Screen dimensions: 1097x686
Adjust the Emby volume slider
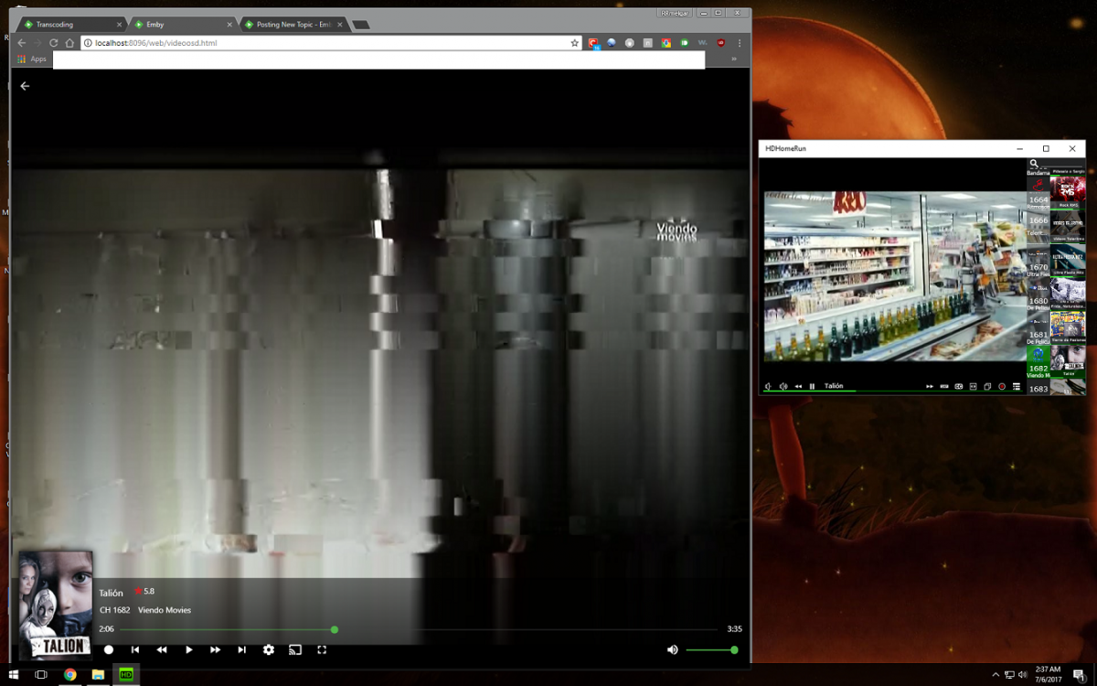710,649
